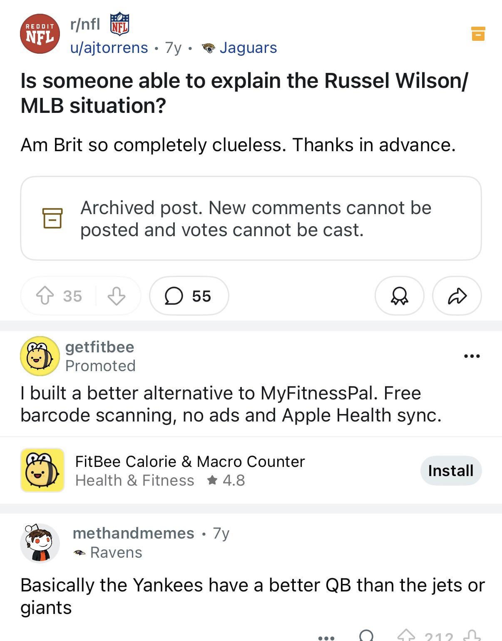Tap the getfitbee advertiser avatar
The height and width of the screenshot is (641, 502).
[x=40, y=356]
